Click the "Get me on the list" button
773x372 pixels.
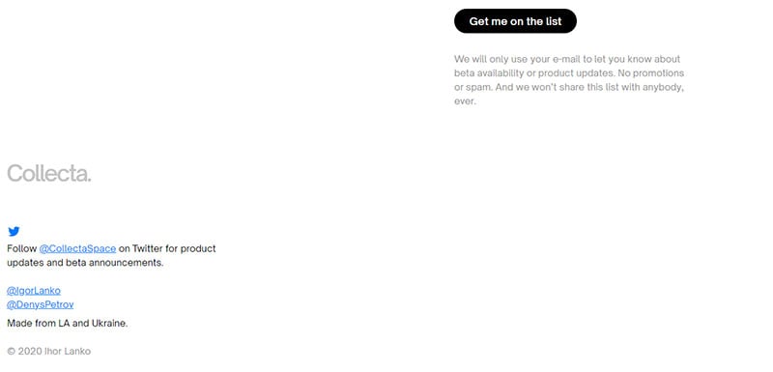[515, 21]
